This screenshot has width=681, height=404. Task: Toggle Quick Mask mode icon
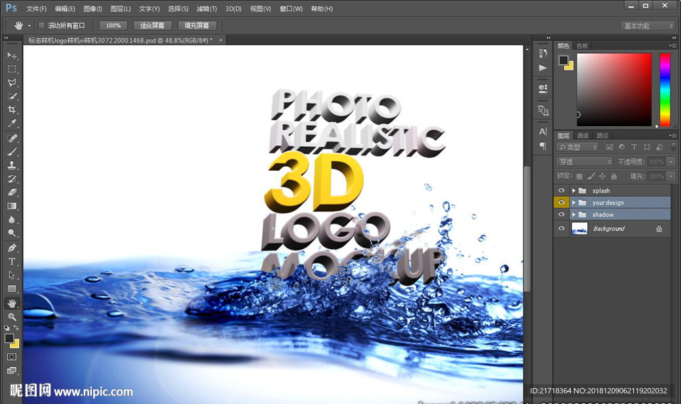pyautogui.click(x=12, y=357)
